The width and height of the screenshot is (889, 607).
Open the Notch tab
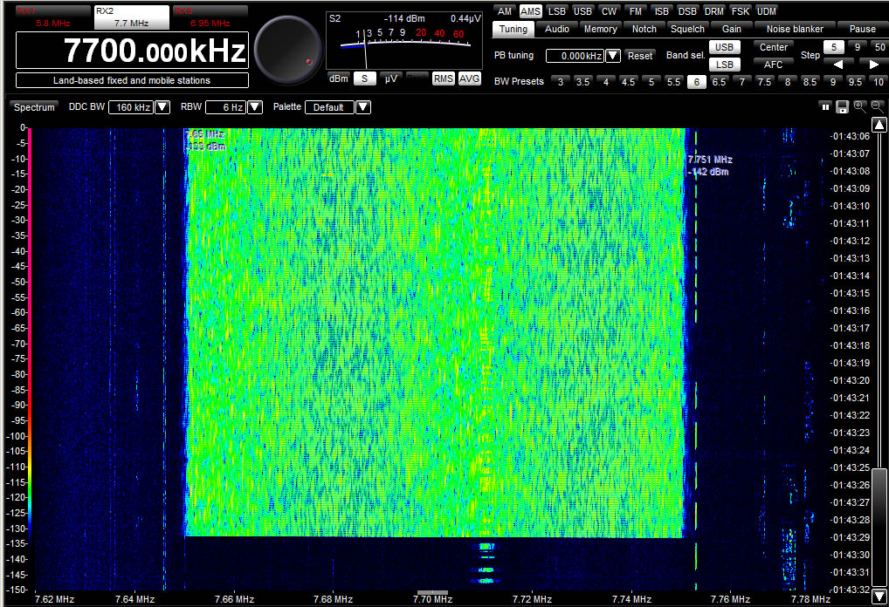coord(644,29)
